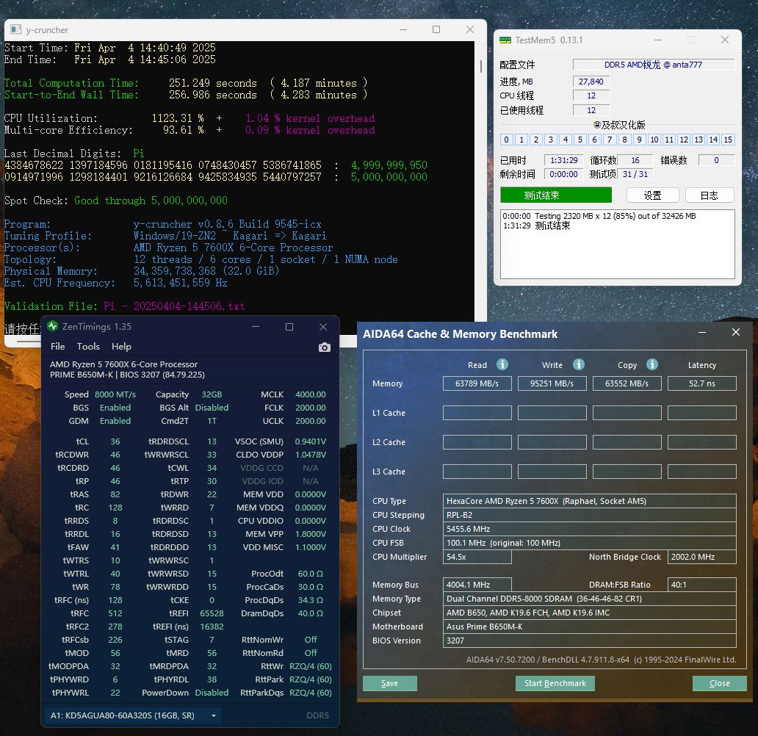The width and height of the screenshot is (758, 736).
Task: Open the File menu in ZenTimings
Action: point(57,347)
